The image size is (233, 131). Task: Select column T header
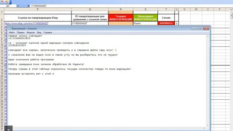pos(166,9)
